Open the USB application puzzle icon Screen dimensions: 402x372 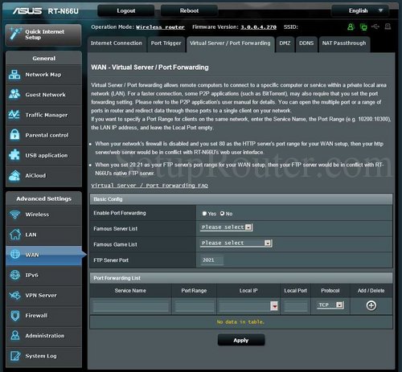14,155
